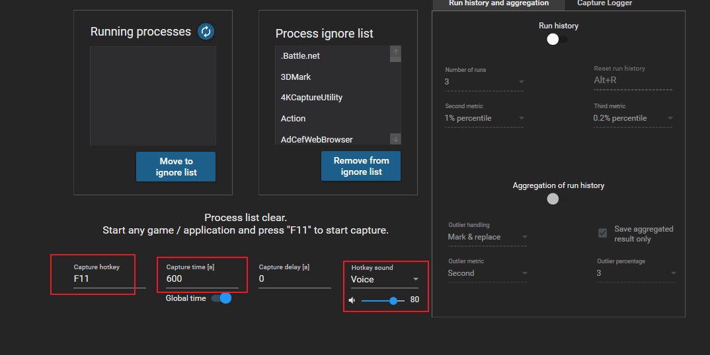Viewport: 710px width, 355px height.
Task: Click the ignore list scroll up arrow
Action: tap(395, 51)
